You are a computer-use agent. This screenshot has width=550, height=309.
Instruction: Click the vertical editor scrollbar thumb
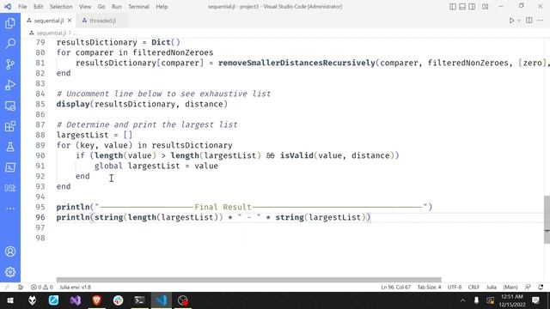547,220
